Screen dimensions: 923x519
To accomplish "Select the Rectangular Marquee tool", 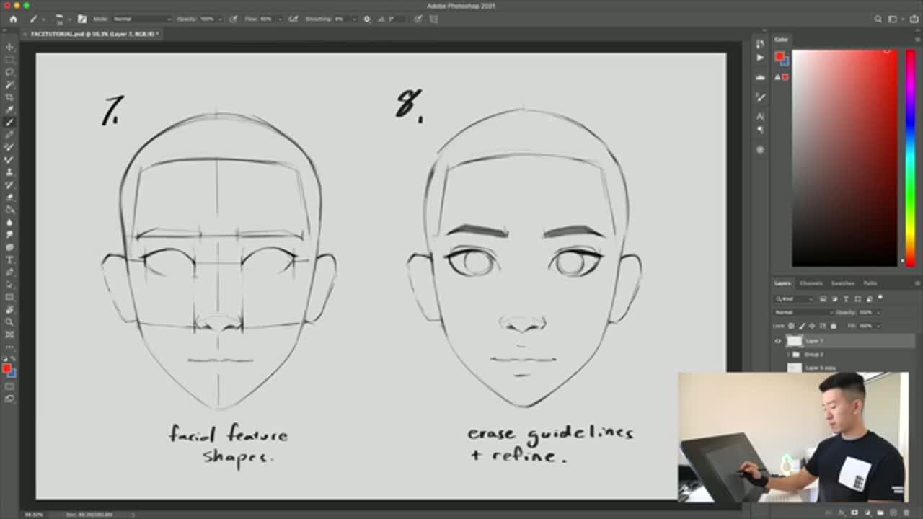I will coord(9,59).
